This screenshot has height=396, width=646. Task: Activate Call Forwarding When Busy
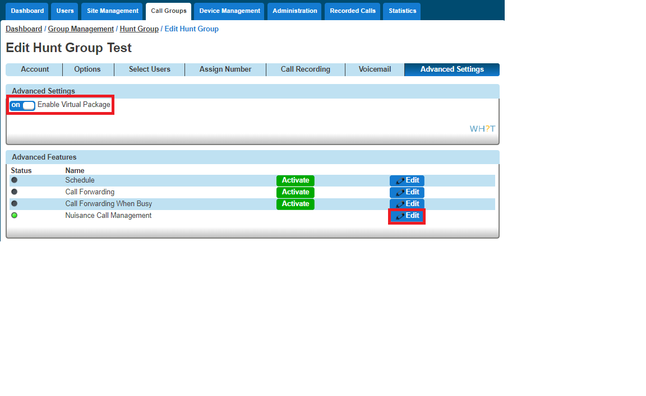[x=296, y=204]
